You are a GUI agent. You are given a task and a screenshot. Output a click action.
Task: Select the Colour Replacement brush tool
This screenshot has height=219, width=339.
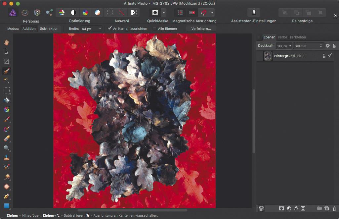(7, 129)
